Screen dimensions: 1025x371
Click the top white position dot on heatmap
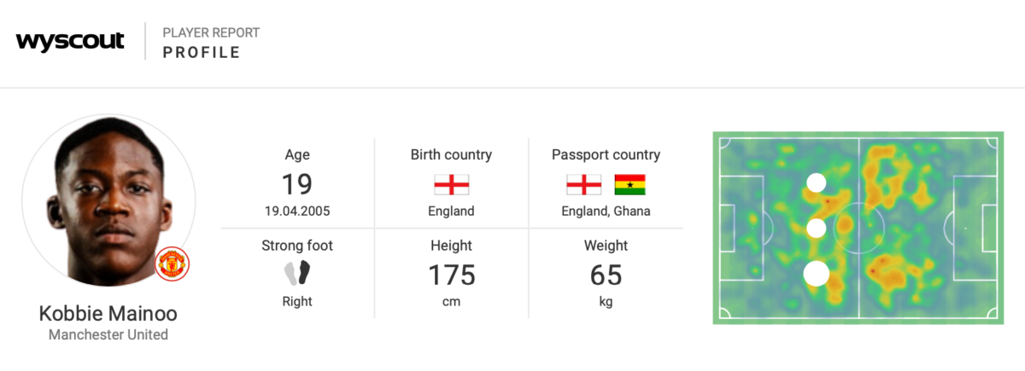pos(817,183)
